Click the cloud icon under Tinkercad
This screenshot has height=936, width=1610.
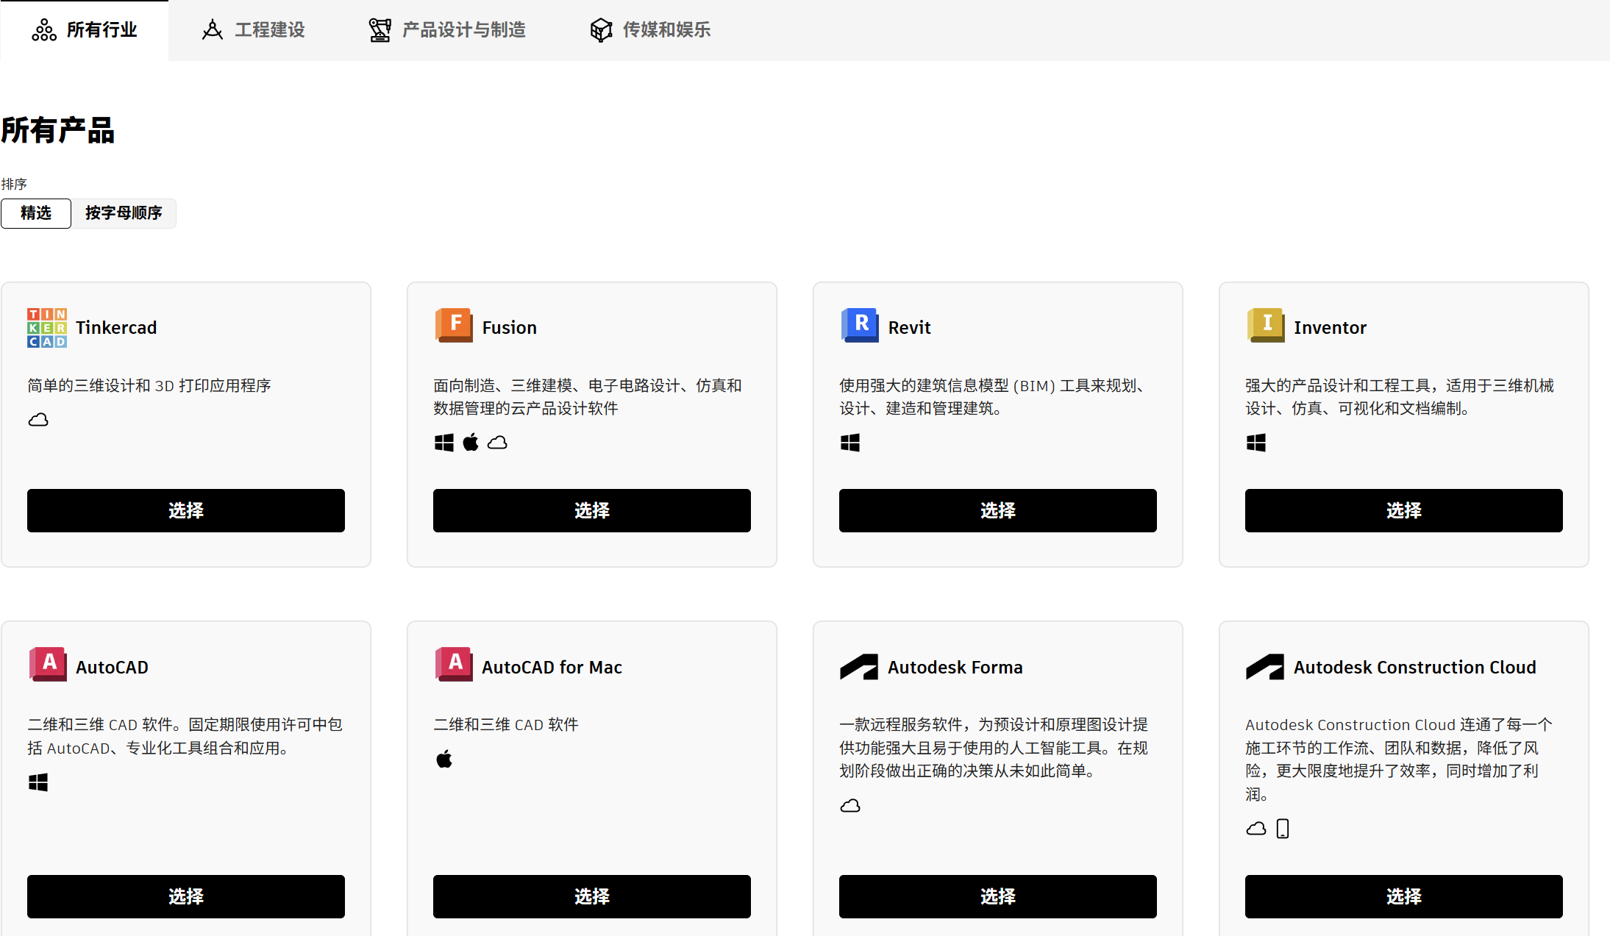[38, 420]
